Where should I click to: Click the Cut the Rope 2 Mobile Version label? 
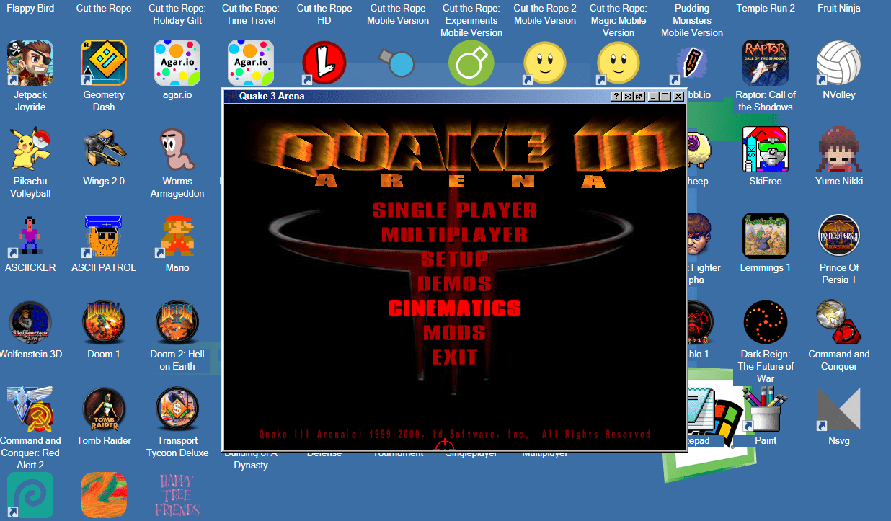545,14
